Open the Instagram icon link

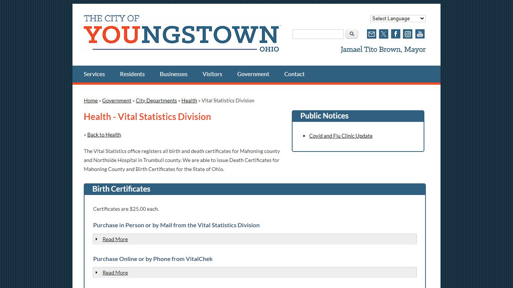(408, 34)
